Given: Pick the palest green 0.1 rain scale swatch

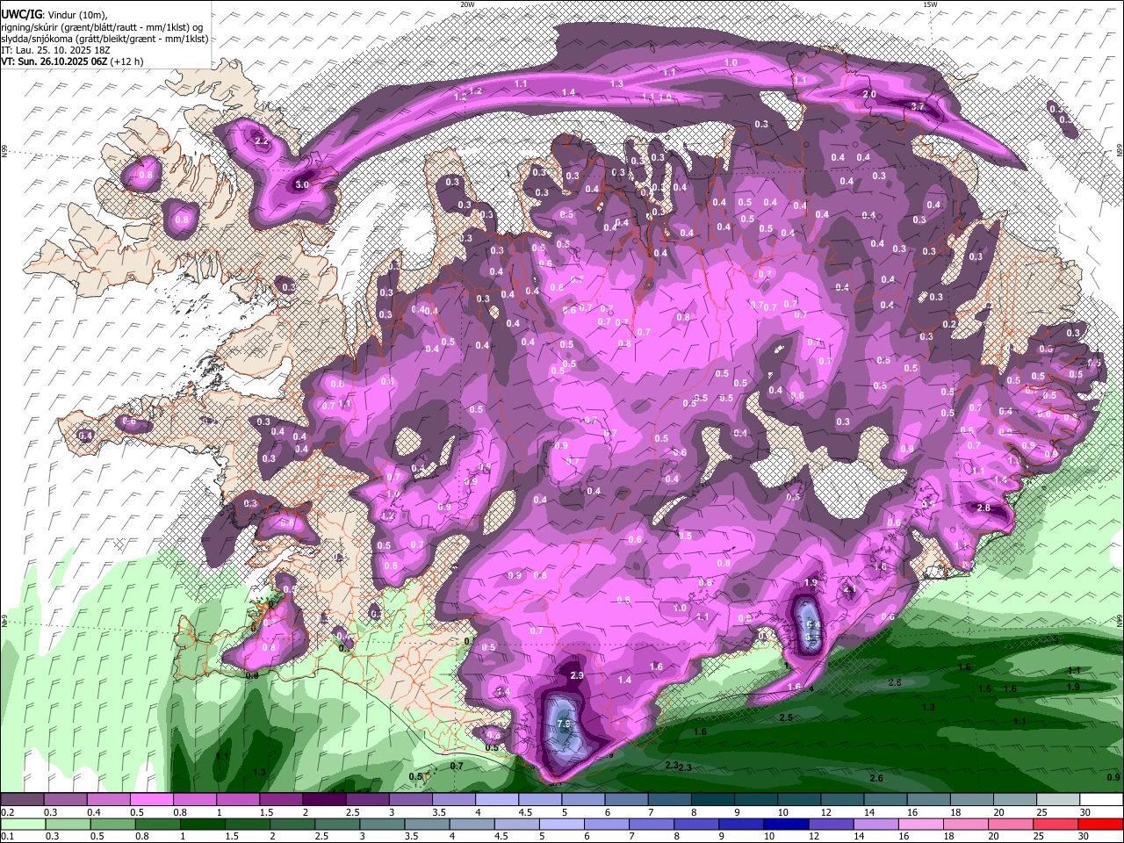Looking at the screenshot, I should click(x=22, y=824).
